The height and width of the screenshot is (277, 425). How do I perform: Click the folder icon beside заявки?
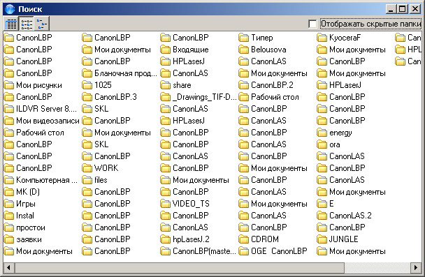click(x=8, y=239)
